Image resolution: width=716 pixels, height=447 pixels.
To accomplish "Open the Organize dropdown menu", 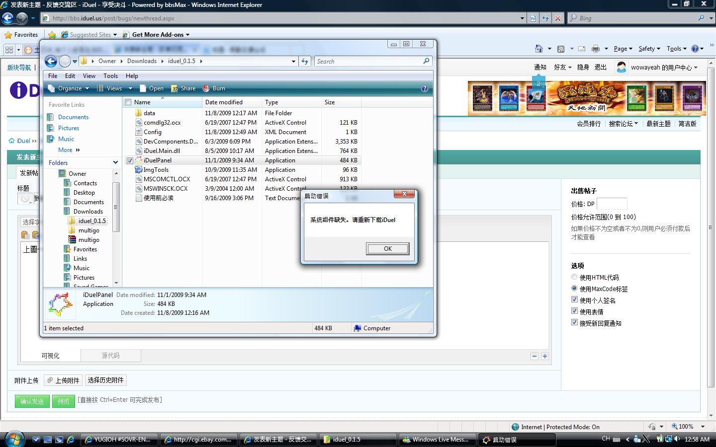I will click(68, 88).
